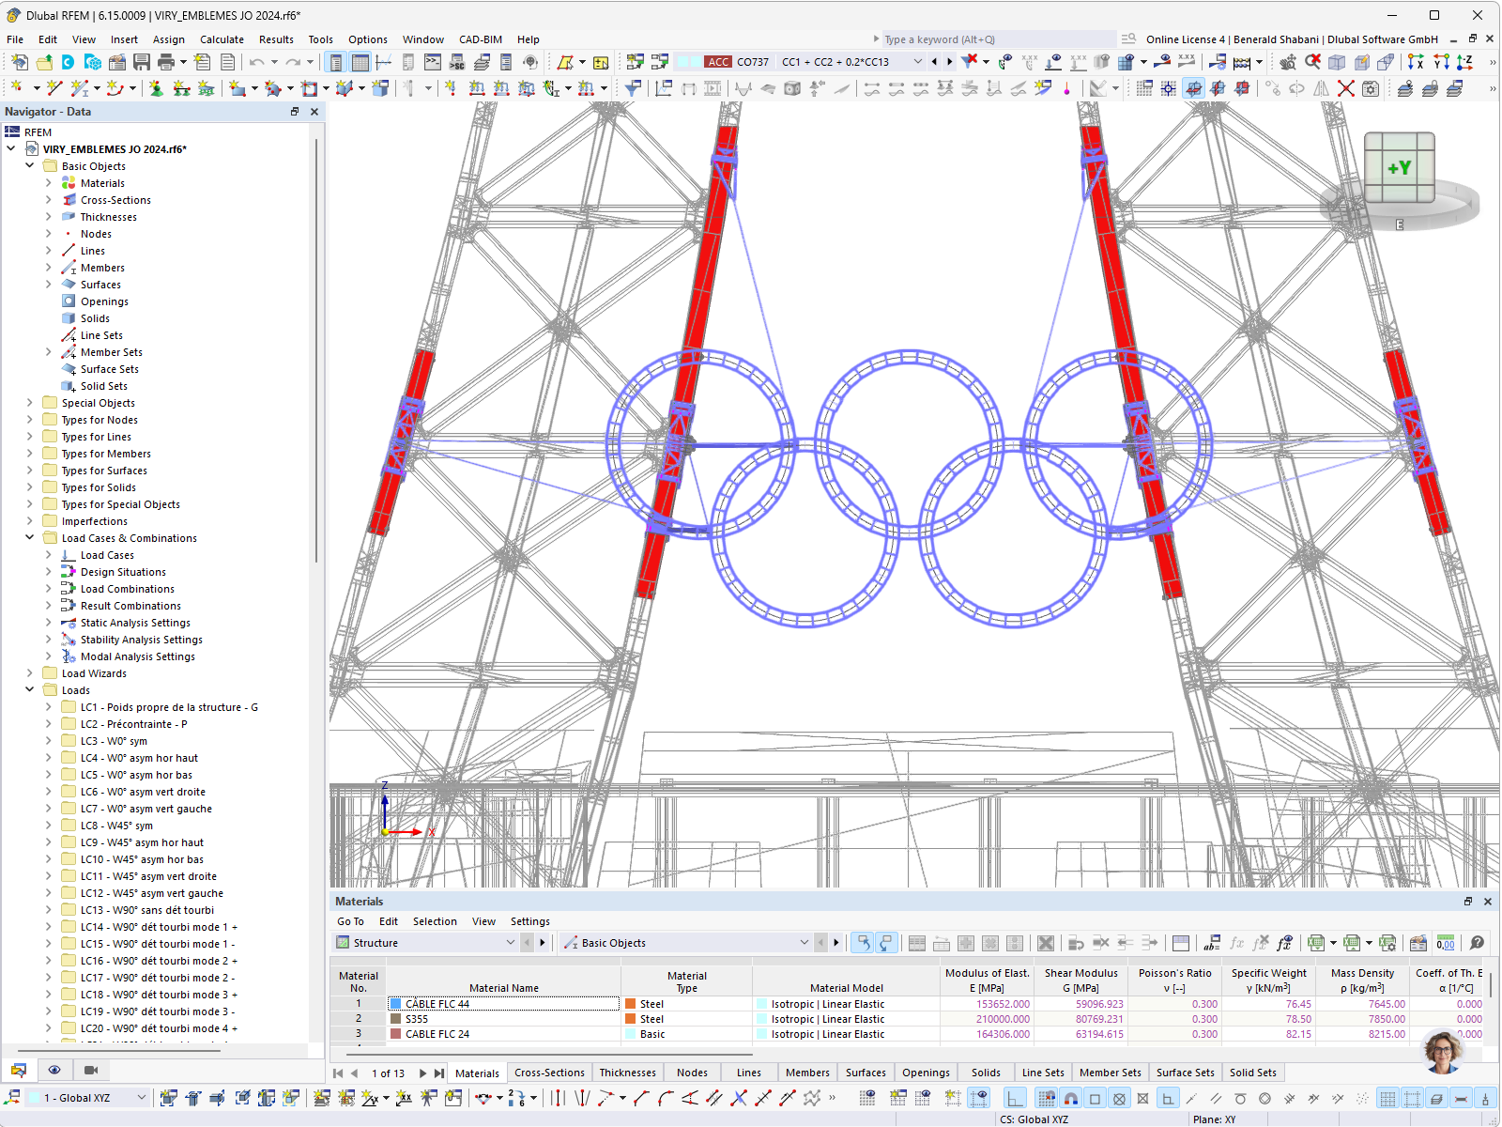Click the blue color swatch for CABLE FLC 44
Viewport: 1502px width, 1127px height.
[x=395, y=1004]
